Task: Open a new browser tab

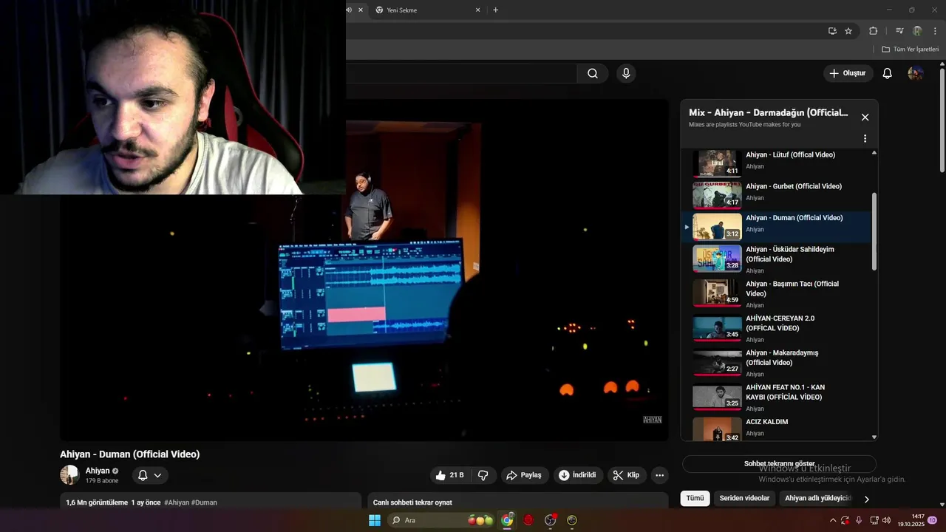Action: 495,10
